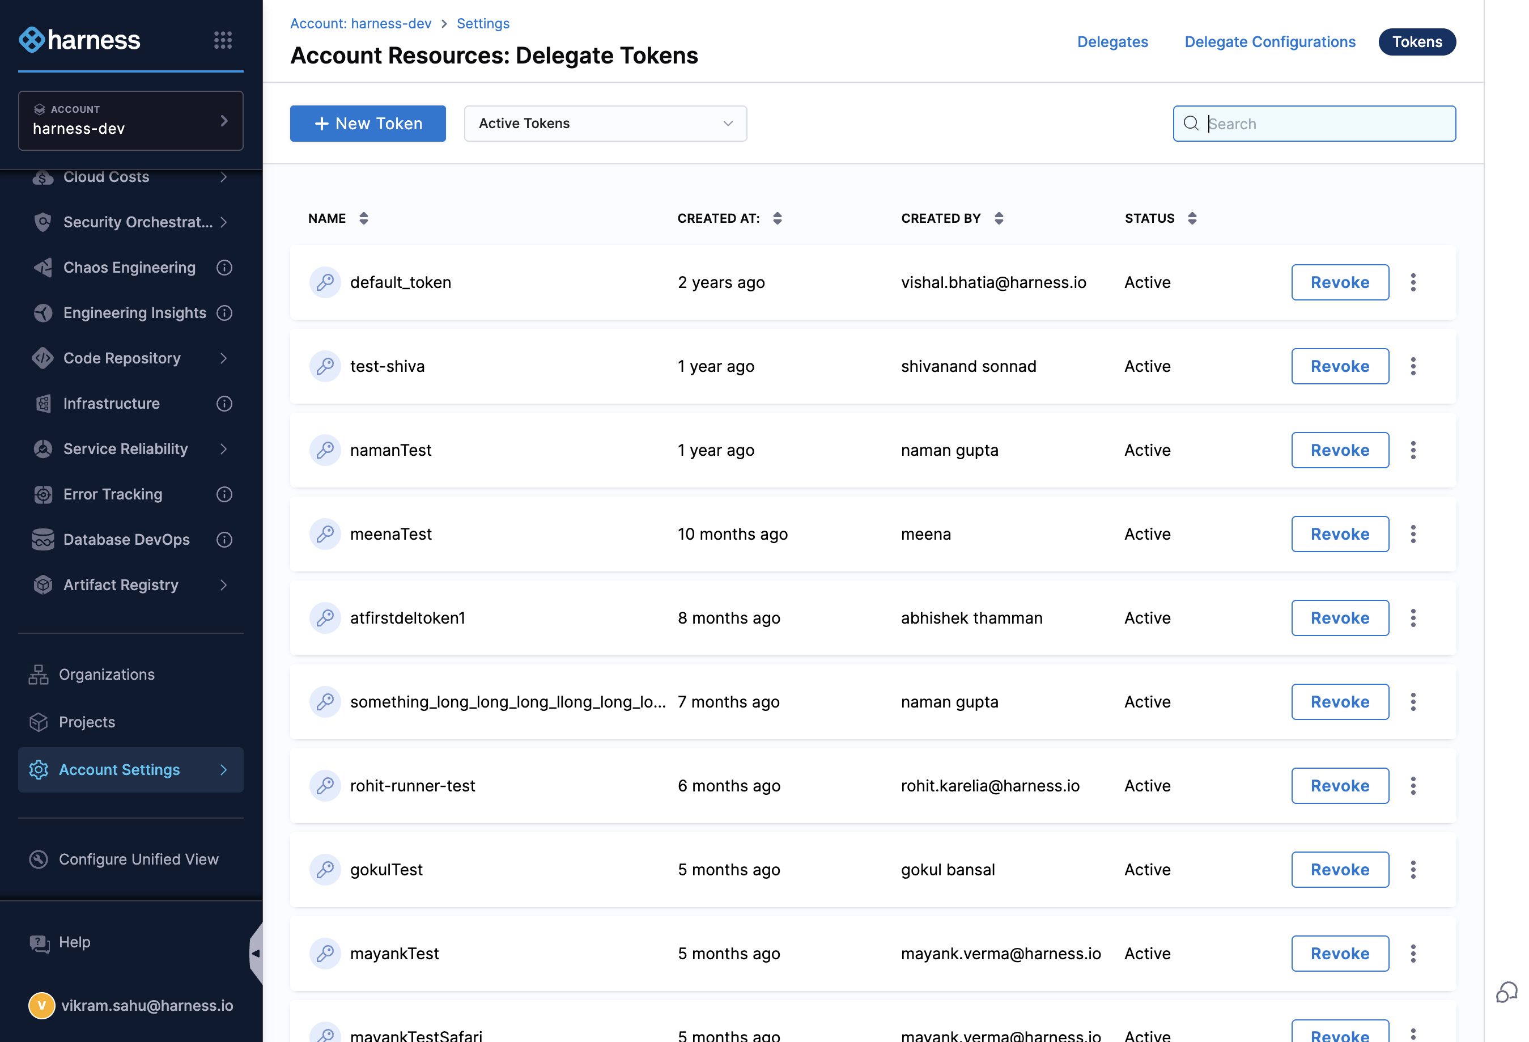Open Account Settings in the sidebar
Image resolution: width=1529 pixels, height=1042 pixels.
(131, 769)
